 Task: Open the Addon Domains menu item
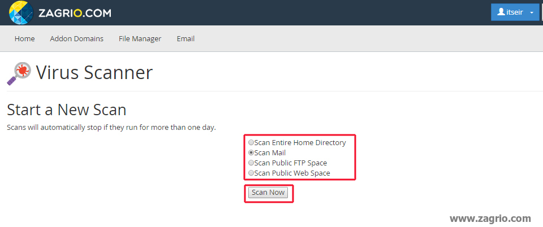pos(76,39)
